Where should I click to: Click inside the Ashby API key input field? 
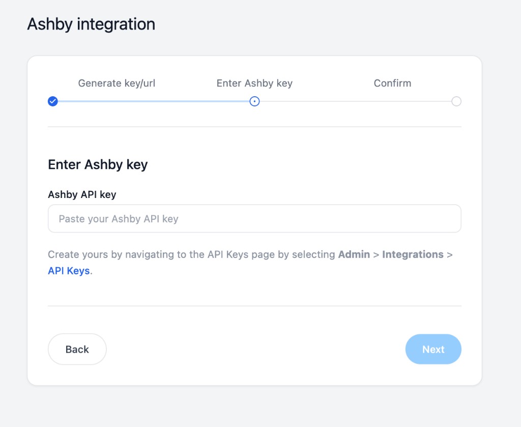[x=254, y=218]
